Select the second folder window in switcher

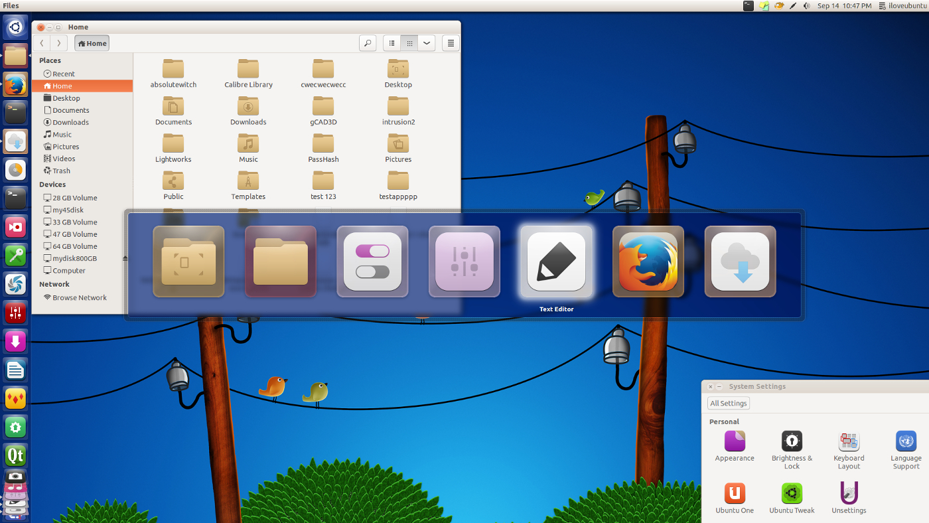click(x=281, y=261)
